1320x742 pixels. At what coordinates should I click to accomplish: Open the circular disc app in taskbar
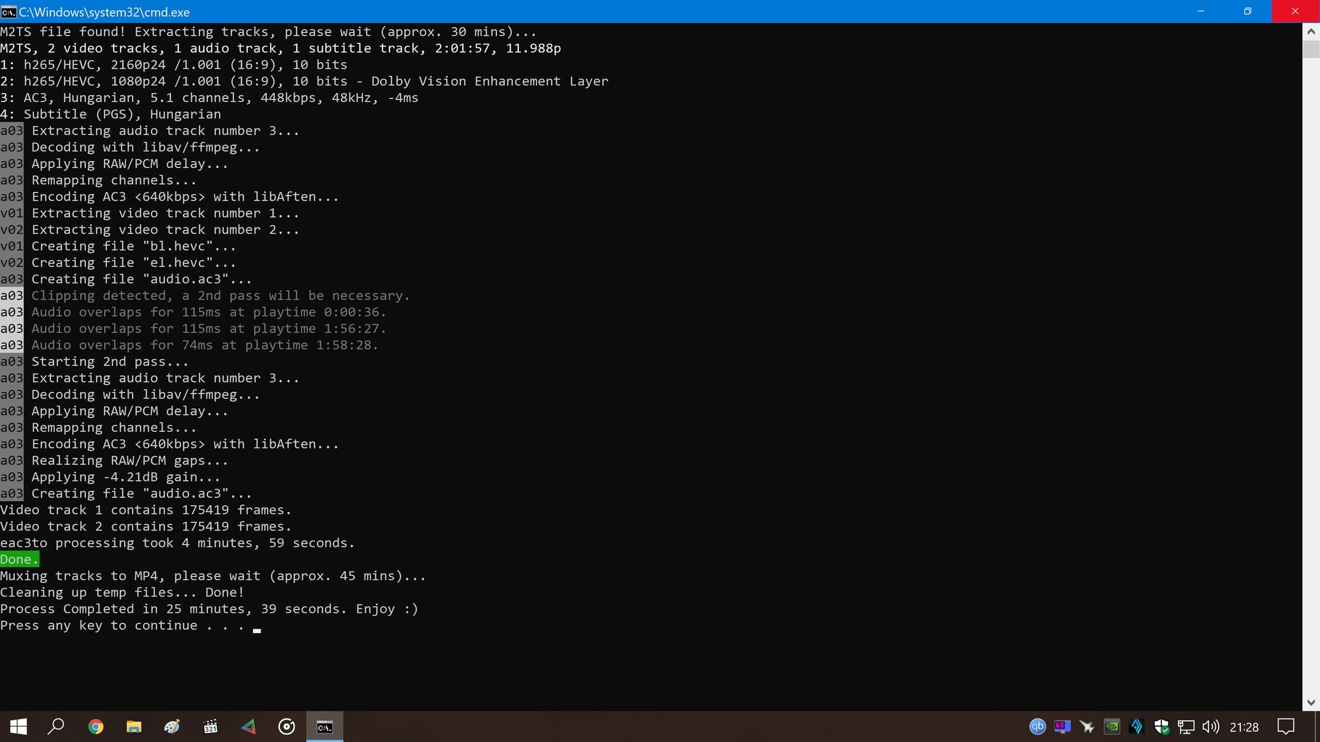click(x=287, y=727)
